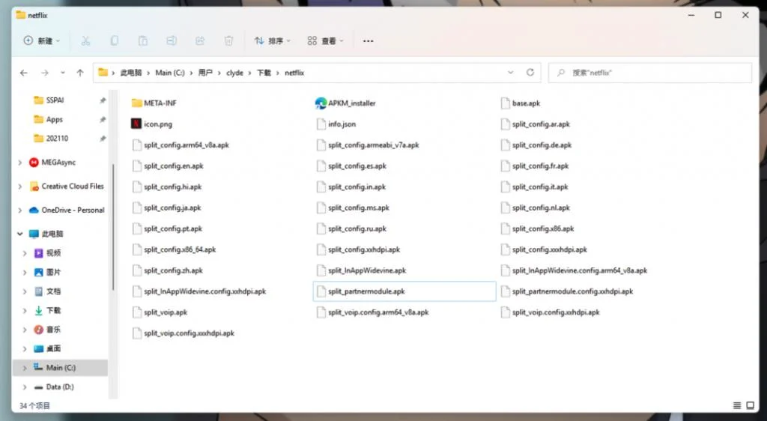Open the 排序 (Sort) dropdown

pos(273,41)
